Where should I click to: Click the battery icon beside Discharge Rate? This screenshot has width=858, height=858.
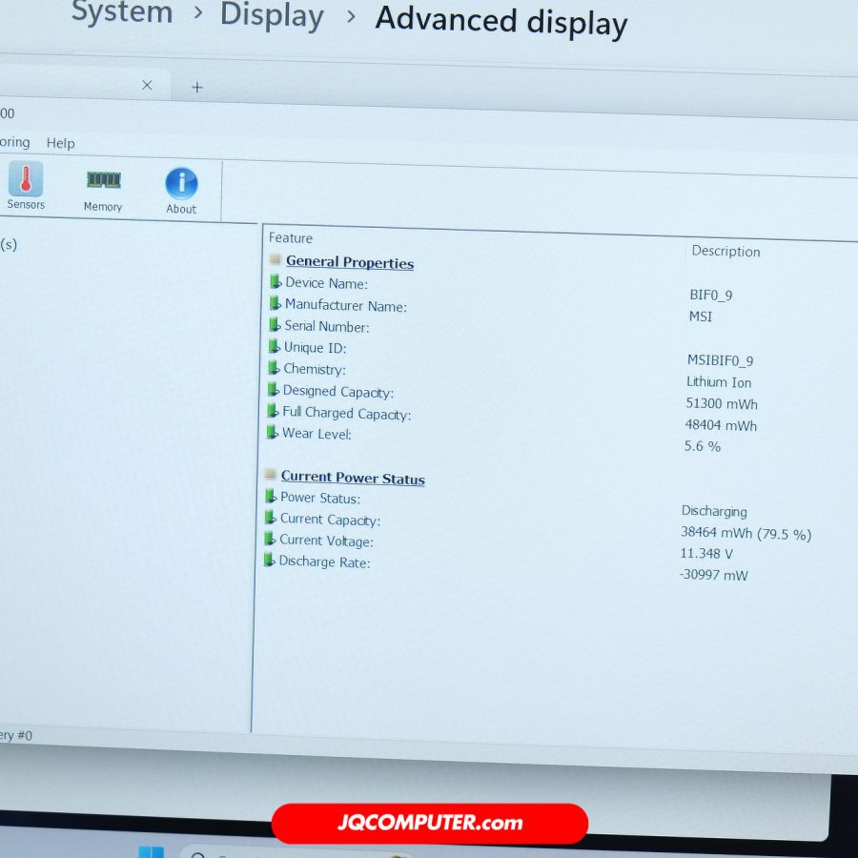click(x=269, y=561)
